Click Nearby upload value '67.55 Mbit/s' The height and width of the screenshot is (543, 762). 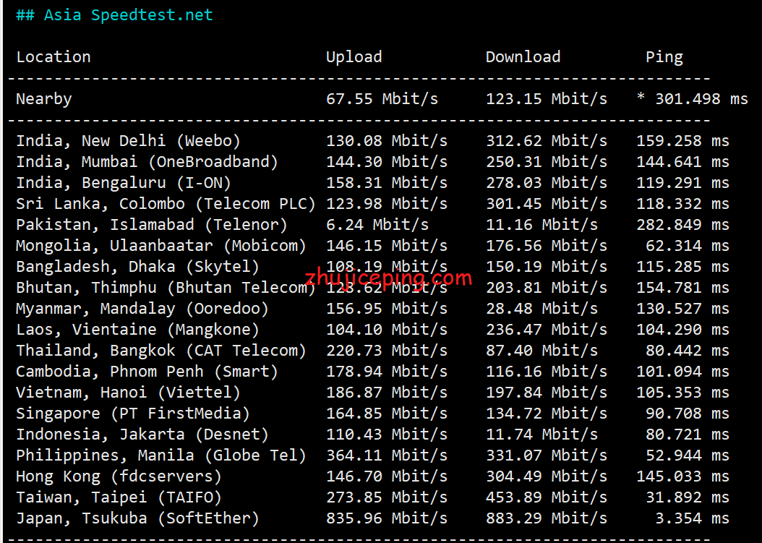tap(382, 99)
